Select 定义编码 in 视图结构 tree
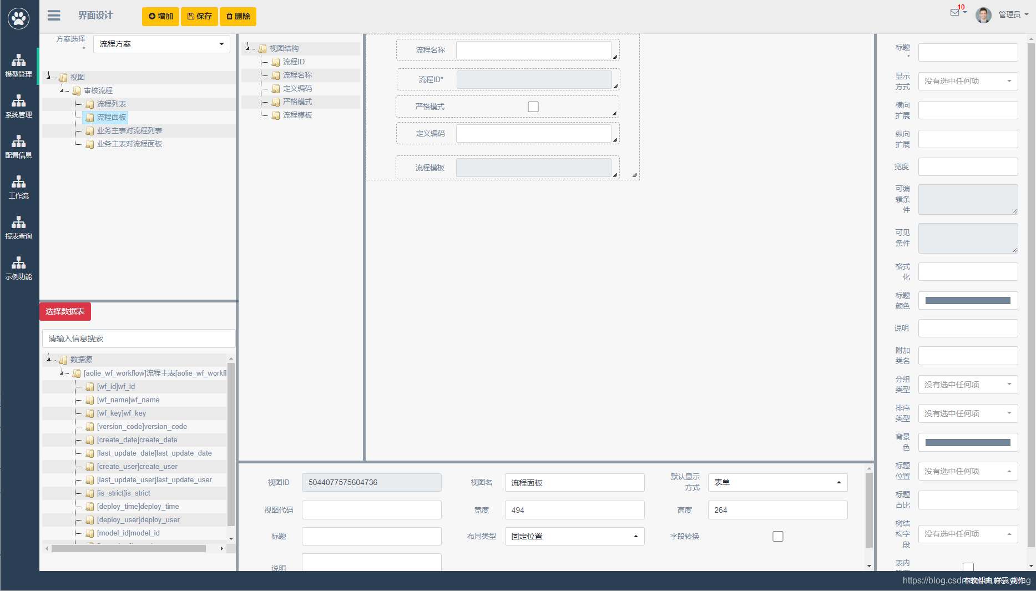The image size is (1036, 591). [297, 88]
